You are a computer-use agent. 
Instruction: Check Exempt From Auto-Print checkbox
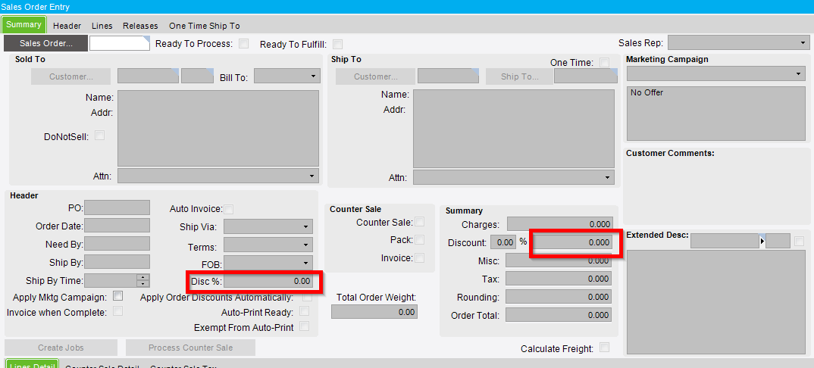(304, 326)
